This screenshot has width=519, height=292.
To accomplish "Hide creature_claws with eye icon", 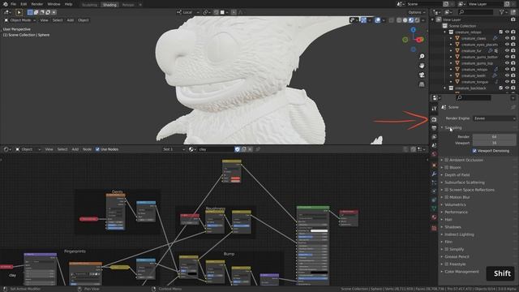I will [x=507, y=38].
